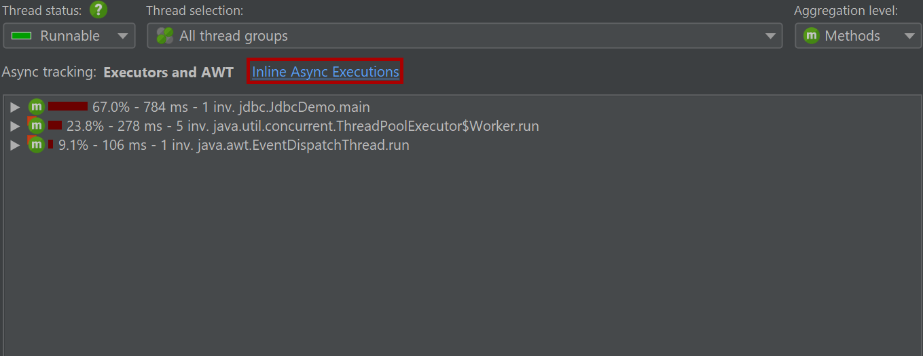Open the All thread groups dropdown

(464, 36)
